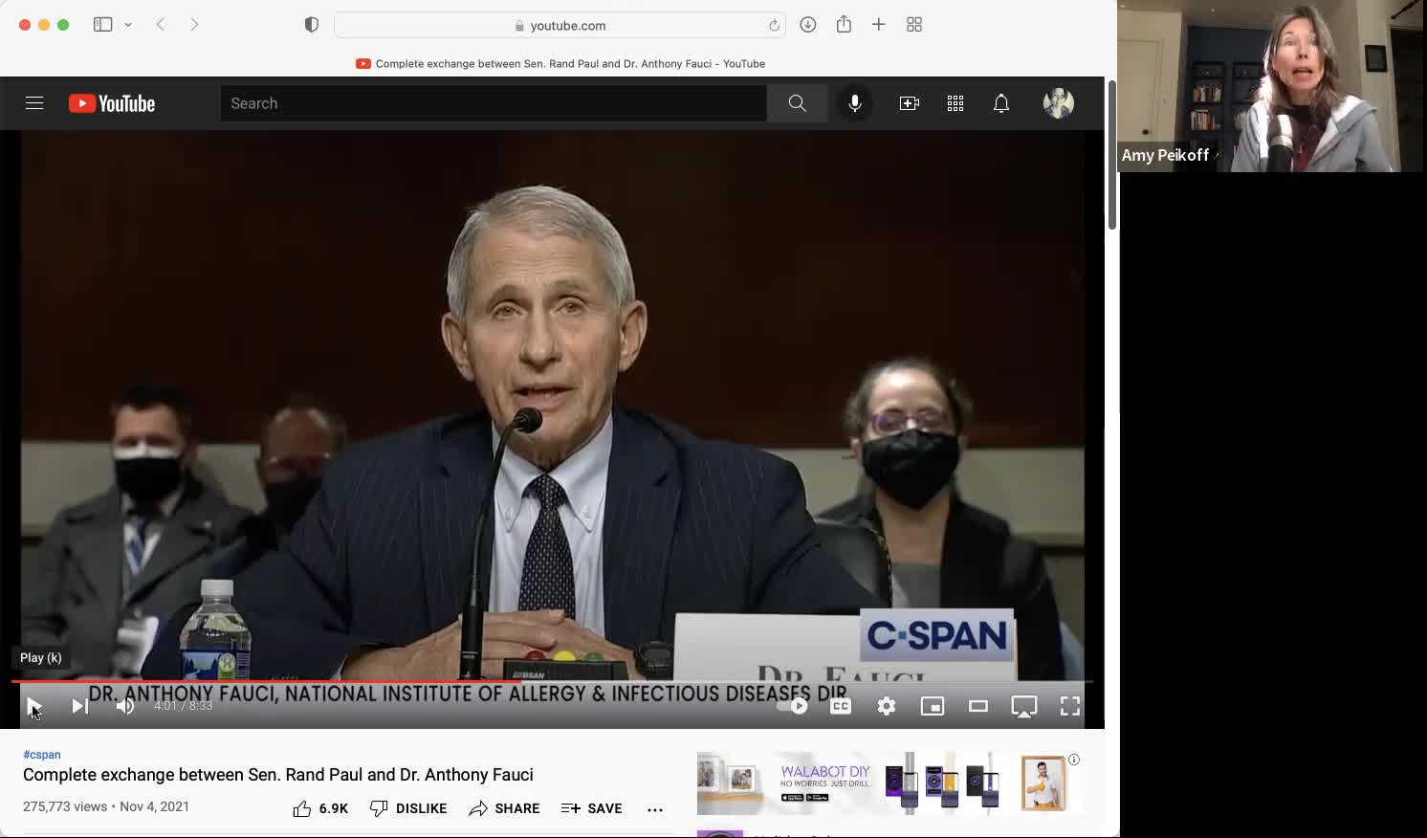Open a new Safari tab
1427x838 pixels.
coord(879,25)
